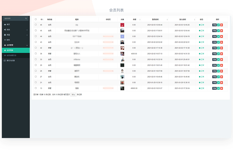
Task: Sort the table by ID column
Action: click(42, 19)
